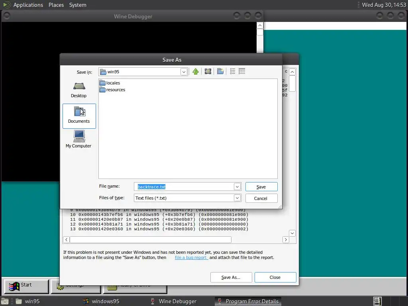Click Cancel in the Save As dialog
Viewport: 408px width, 306px height.
coord(261,198)
